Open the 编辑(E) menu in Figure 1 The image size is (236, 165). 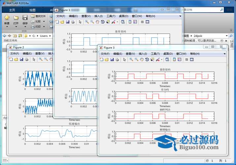point(73,16)
